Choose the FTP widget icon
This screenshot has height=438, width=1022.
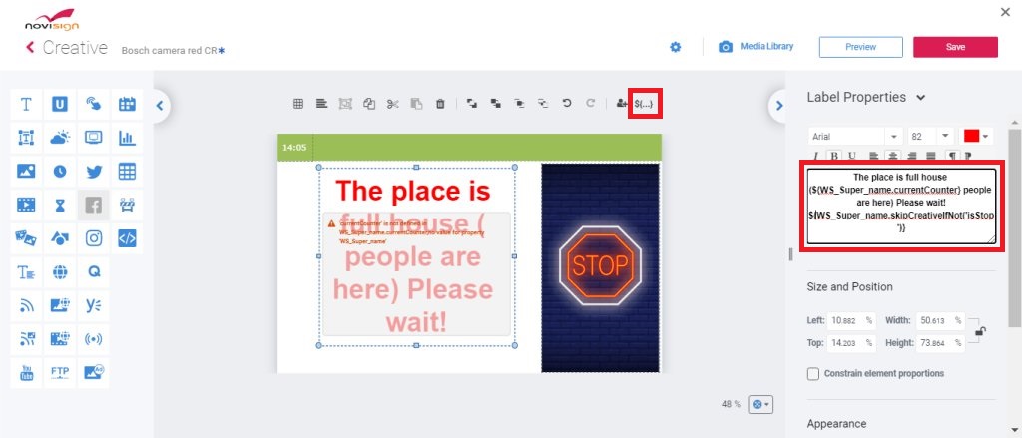60,373
